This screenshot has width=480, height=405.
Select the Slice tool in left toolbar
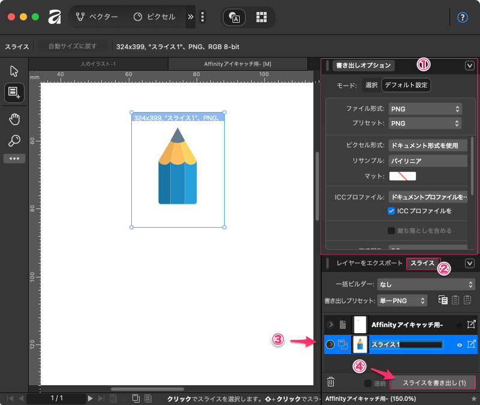[x=14, y=92]
